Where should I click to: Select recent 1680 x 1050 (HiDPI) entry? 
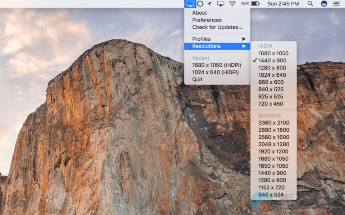click(216, 65)
